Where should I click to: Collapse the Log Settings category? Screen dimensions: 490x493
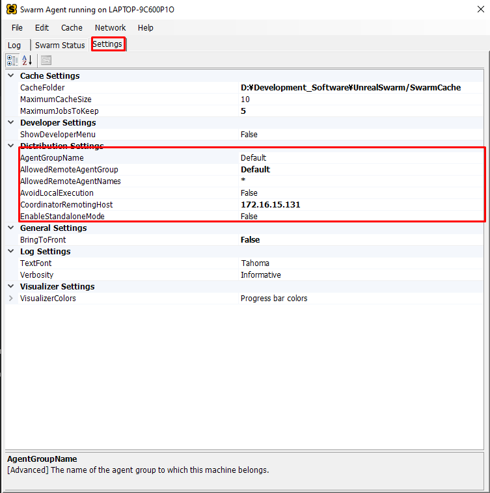[11, 252]
